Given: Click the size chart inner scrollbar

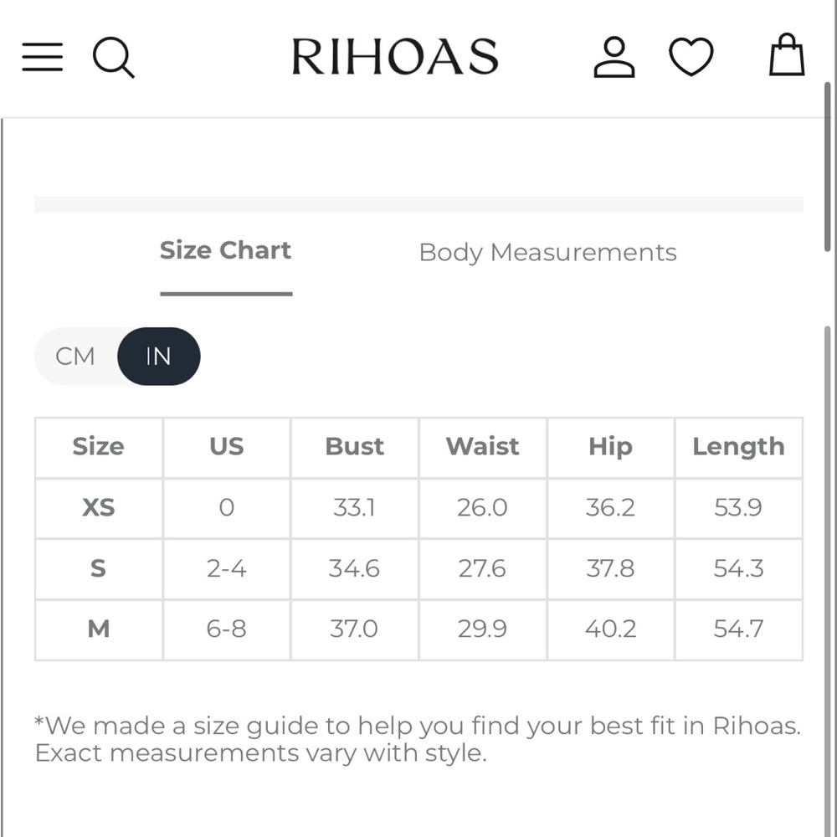Looking at the screenshot, I should tap(828, 582).
